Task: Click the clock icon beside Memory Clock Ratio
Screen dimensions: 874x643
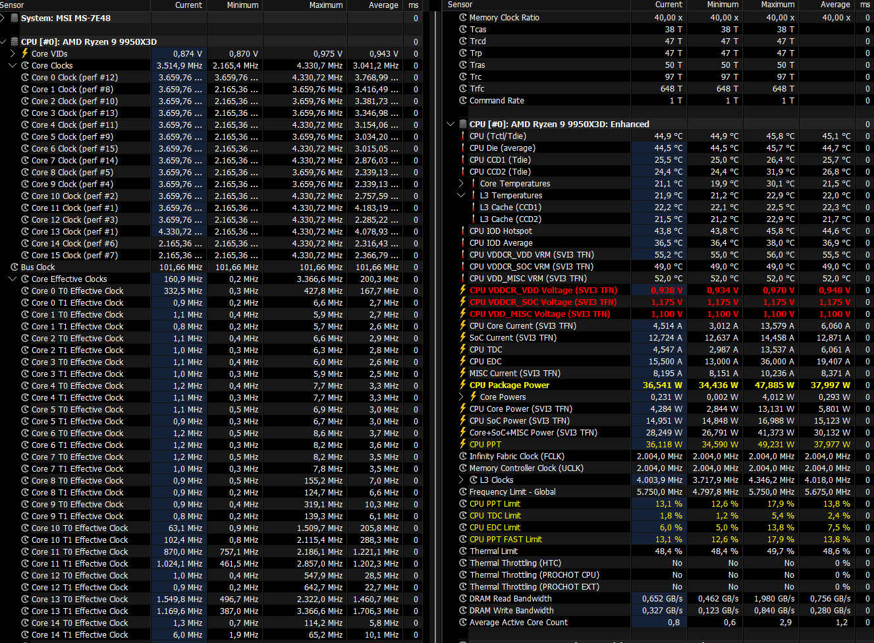Action: coord(463,17)
